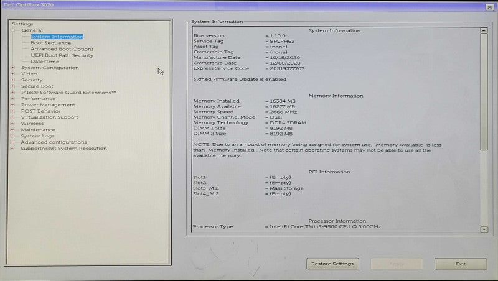498x281 pixels.
Task: Click the Restore Settings button
Action: tap(332, 264)
